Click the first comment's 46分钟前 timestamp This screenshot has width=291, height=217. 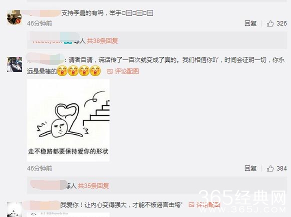tap(39, 23)
